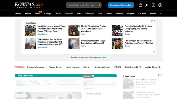Open the Otomotif section
This screenshot has width=177, height=99.
pos(69,13)
